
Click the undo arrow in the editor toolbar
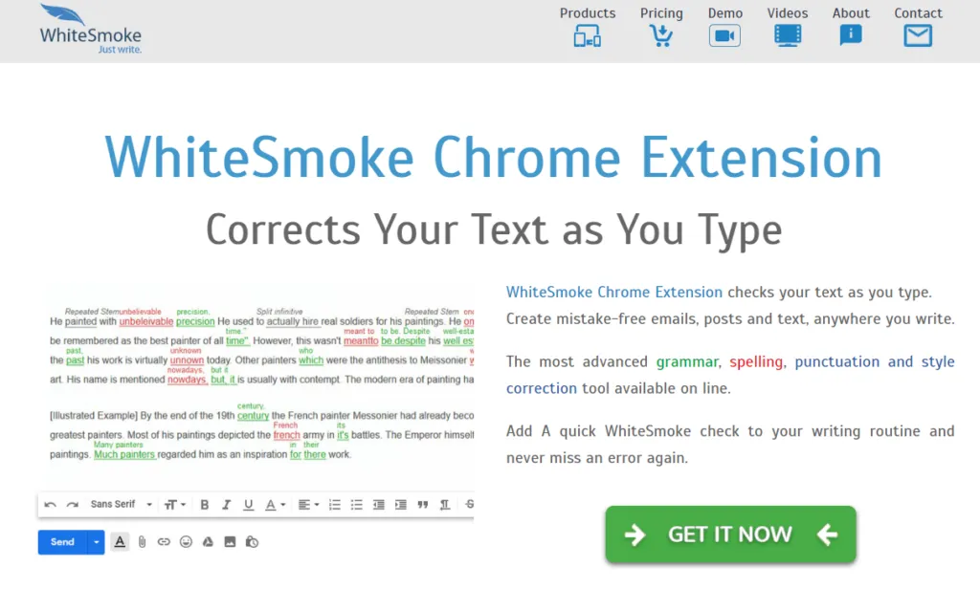click(x=50, y=505)
